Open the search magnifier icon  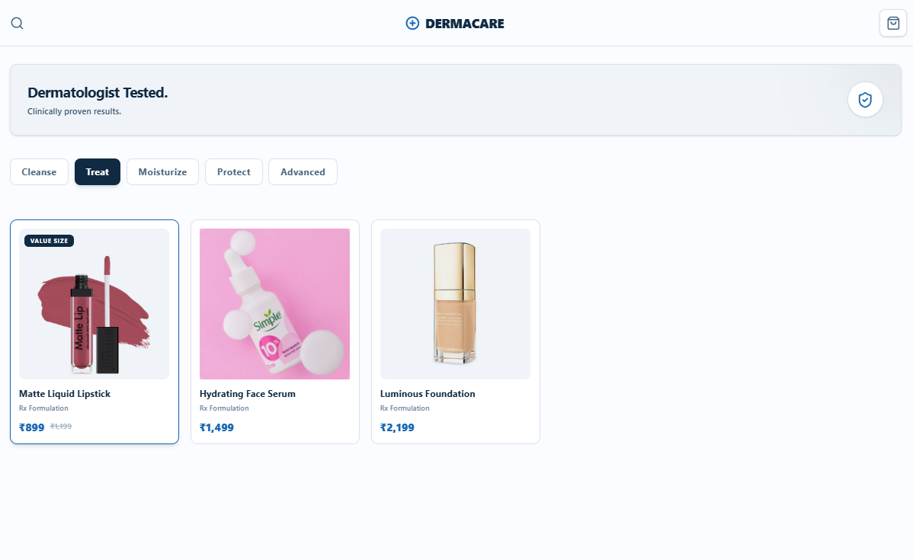18,24
